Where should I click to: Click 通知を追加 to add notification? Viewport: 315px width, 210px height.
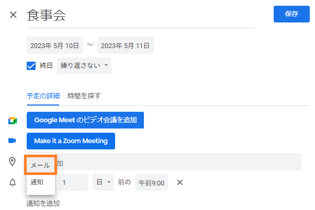pyautogui.click(x=43, y=203)
